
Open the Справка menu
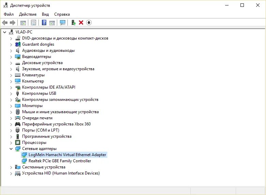coord(62,14)
